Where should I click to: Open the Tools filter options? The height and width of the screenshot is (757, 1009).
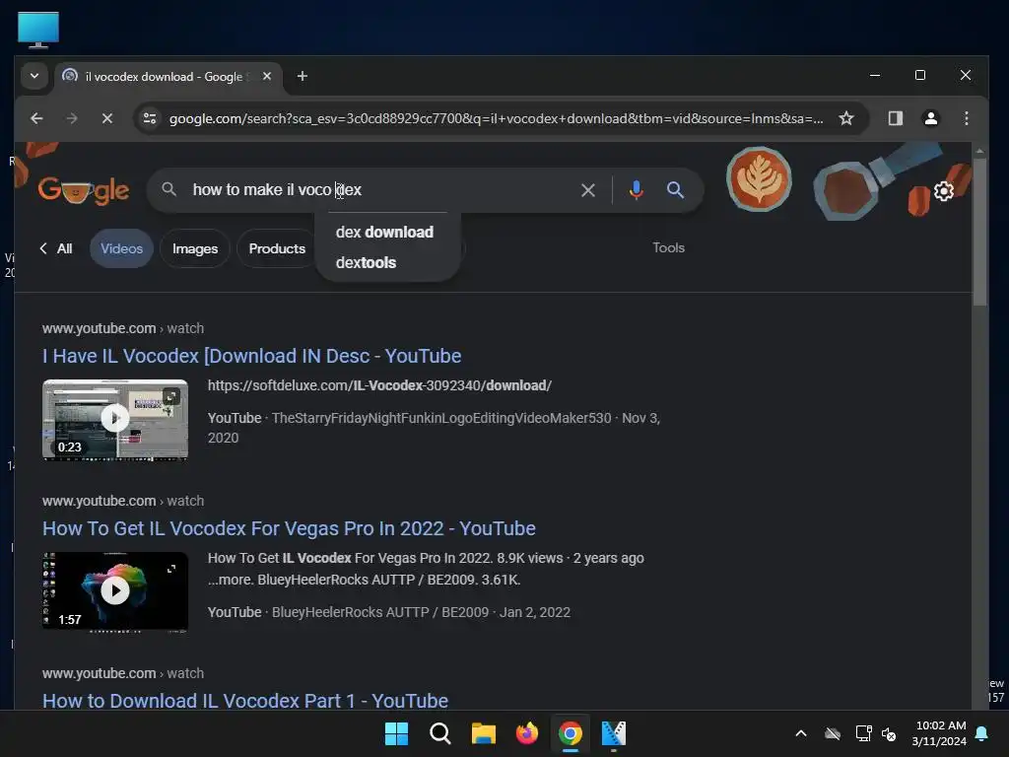[669, 247]
